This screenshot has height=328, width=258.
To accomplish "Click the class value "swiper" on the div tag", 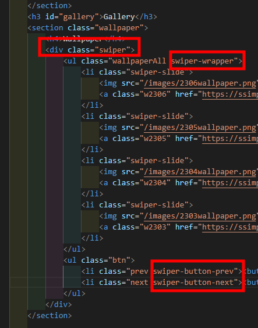I will click(x=112, y=50).
